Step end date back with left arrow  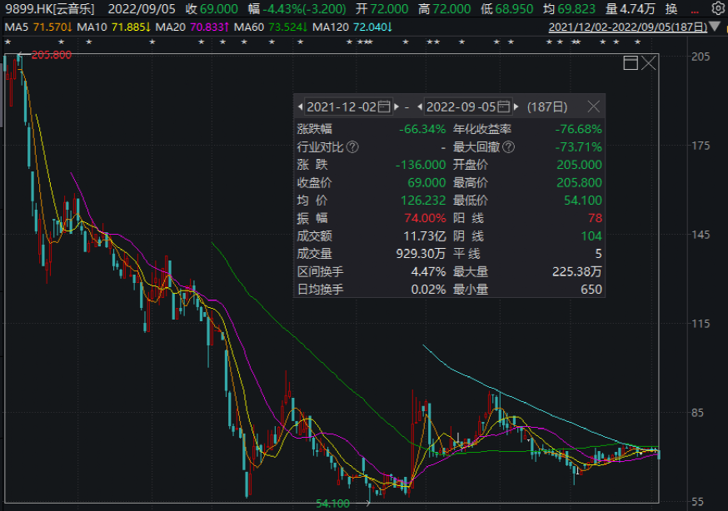pos(420,107)
